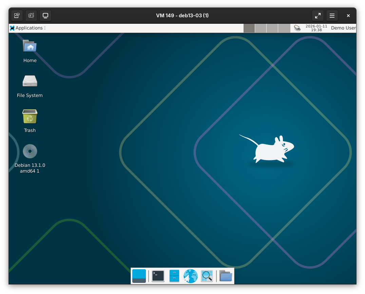365x294 pixels.
Task: Click the Demo User panel button
Action: 343,28
